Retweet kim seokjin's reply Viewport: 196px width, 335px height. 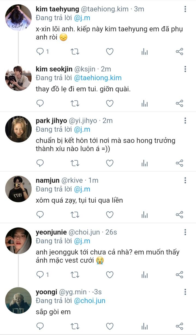point(75,103)
